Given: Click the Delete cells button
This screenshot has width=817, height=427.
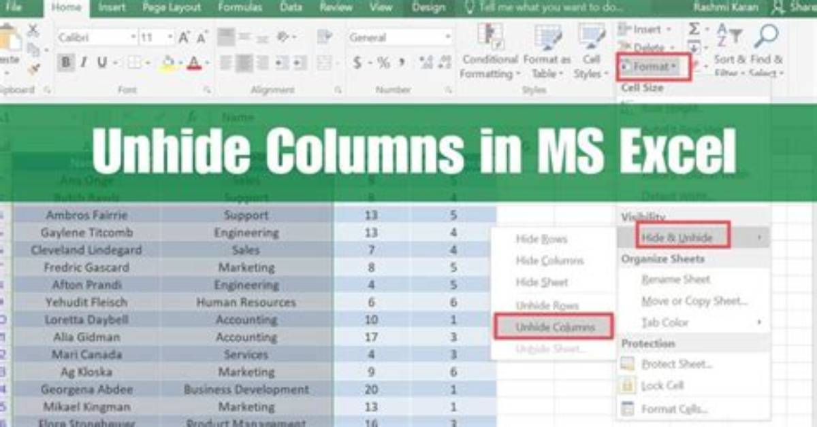Looking at the screenshot, I should (645, 48).
